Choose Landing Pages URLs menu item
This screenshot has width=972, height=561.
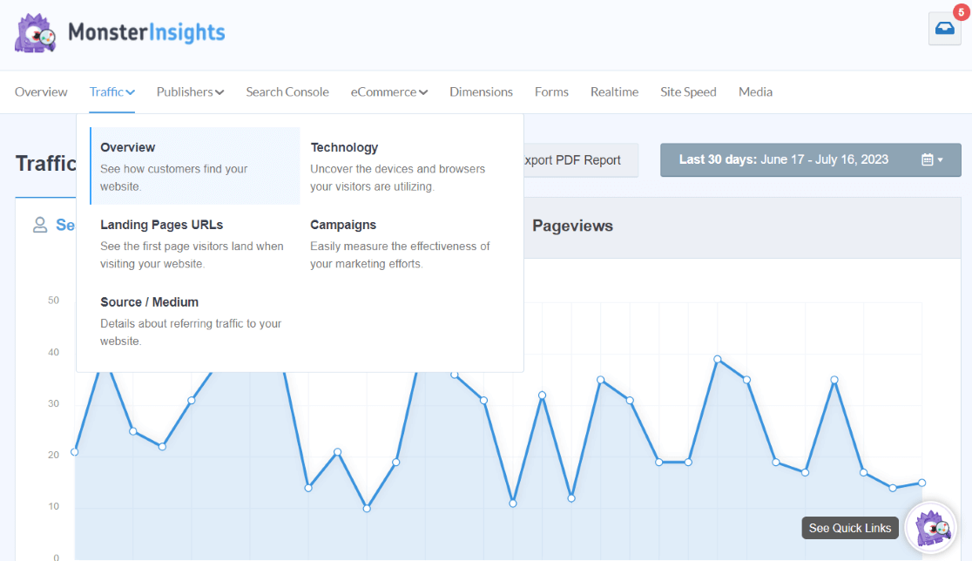[194, 243]
